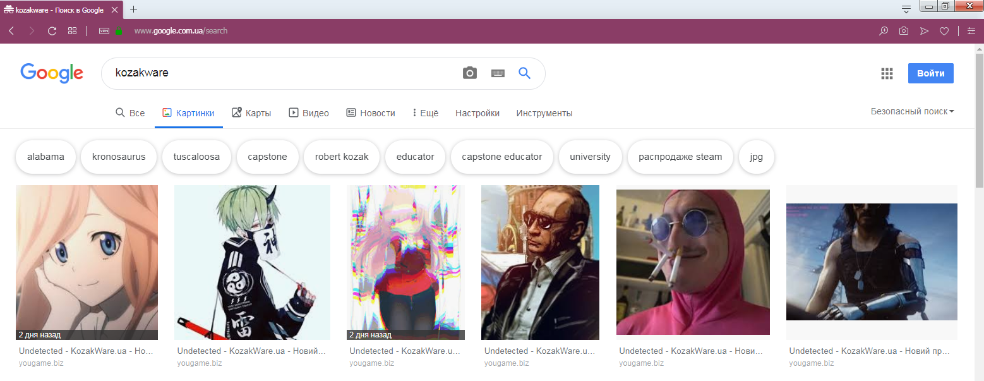Screen dimensions: 984x381
Task: Open the page zoom magnifier icon
Action: coord(884,31)
